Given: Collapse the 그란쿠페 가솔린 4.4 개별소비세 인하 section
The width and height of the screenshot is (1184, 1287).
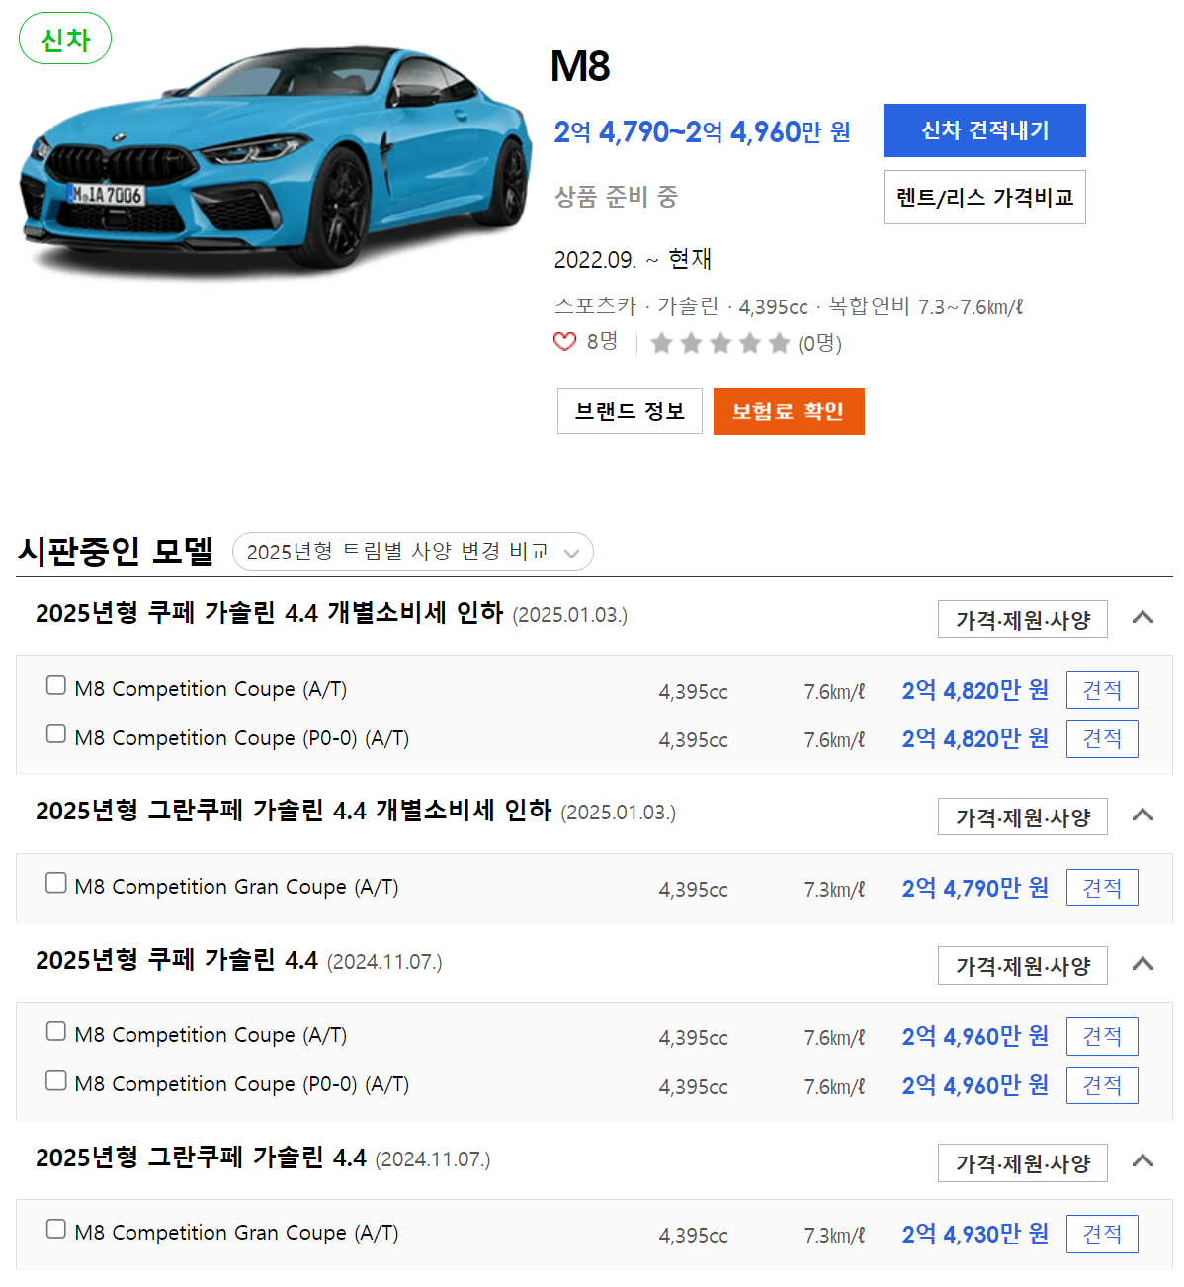Looking at the screenshot, I should (x=1142, y=815).
